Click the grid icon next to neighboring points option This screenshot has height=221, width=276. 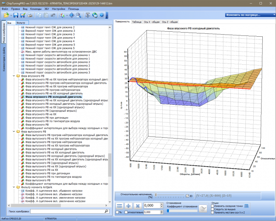247,206
